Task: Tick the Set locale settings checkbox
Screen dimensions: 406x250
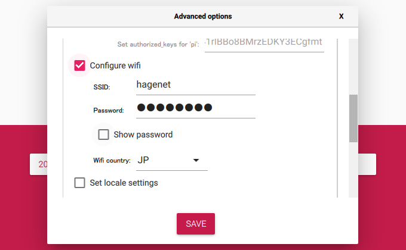Action: [x=79, y=183]
